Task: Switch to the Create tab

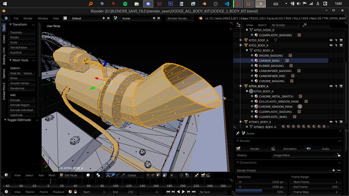Action: click(x=4, y=39)
